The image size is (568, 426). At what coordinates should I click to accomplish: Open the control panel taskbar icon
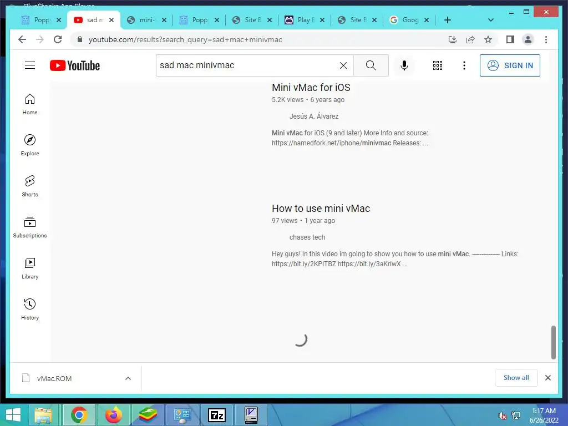[x=182, y=415]
